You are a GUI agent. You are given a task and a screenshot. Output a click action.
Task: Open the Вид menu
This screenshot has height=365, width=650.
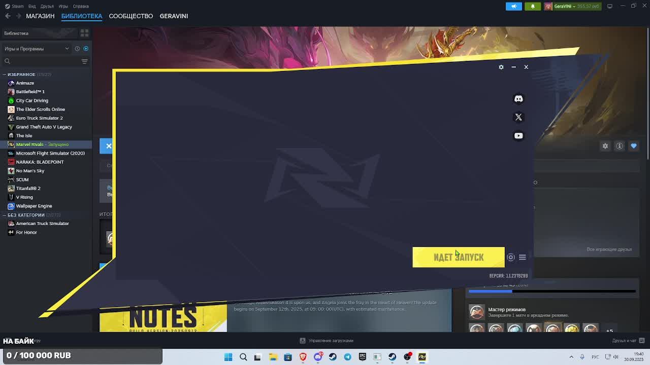pyautogui.click(x=32, y=6)
